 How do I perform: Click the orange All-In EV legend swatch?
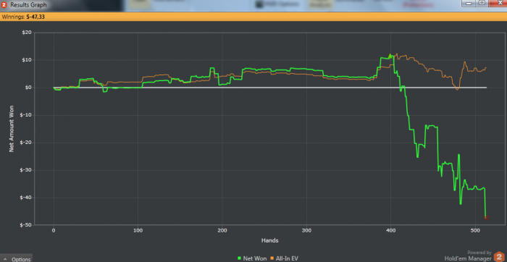[272, 258]
